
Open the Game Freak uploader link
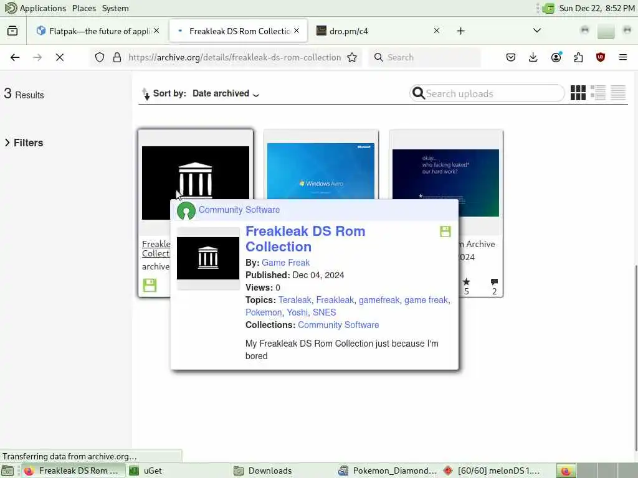(x=285, y=263)
